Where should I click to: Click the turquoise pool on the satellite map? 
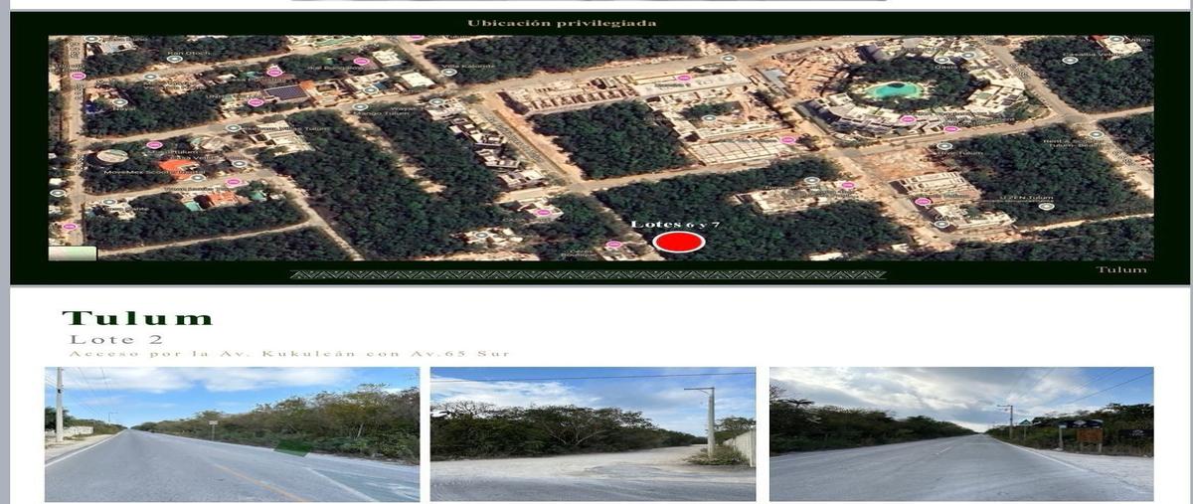(894, 90)
